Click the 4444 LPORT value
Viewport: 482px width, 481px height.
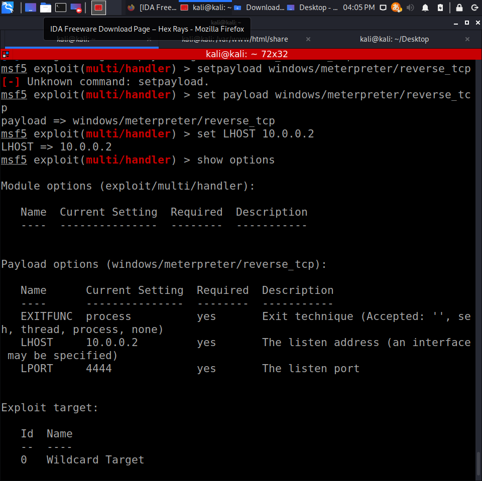99,369
